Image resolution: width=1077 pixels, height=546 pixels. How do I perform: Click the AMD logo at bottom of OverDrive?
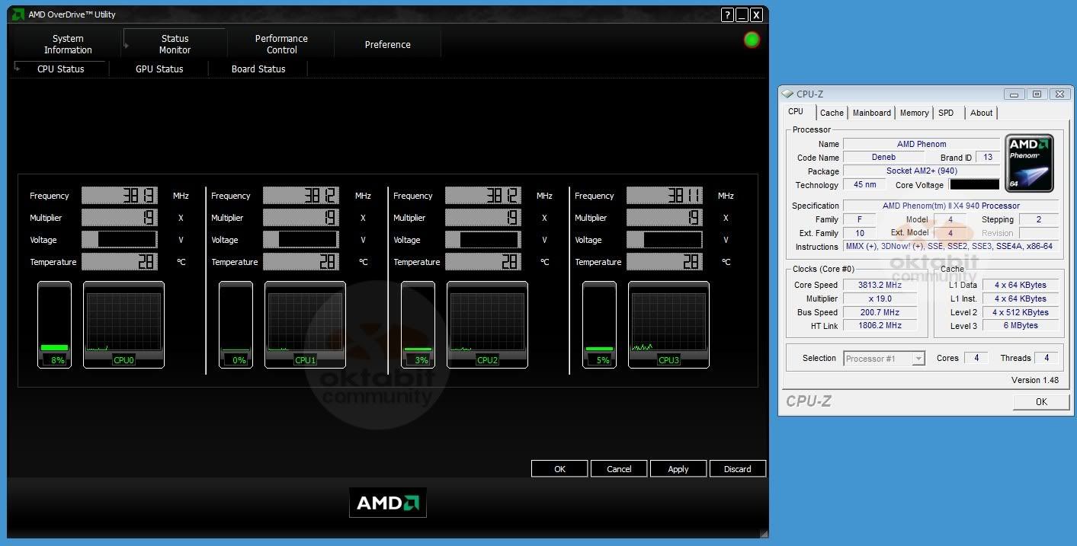point(387,503)
